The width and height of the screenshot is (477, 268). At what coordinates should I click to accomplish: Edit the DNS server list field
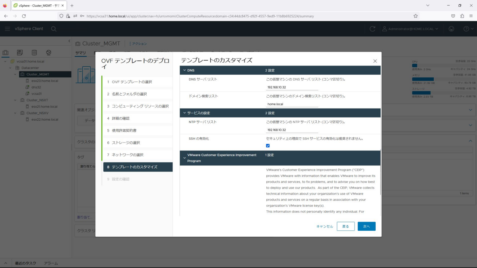click(292, 87)
